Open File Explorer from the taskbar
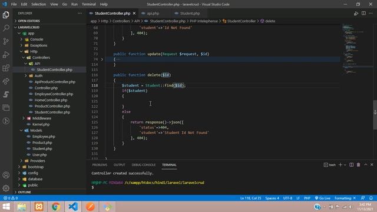The image size is (377, 212). point(22,207)
